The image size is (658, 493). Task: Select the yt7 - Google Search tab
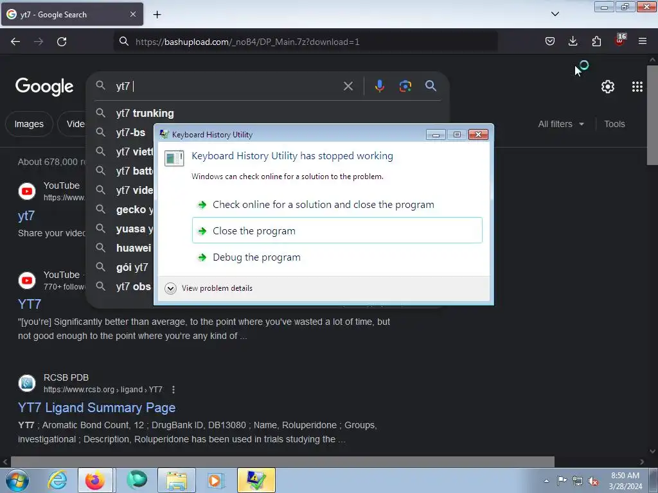72,14
